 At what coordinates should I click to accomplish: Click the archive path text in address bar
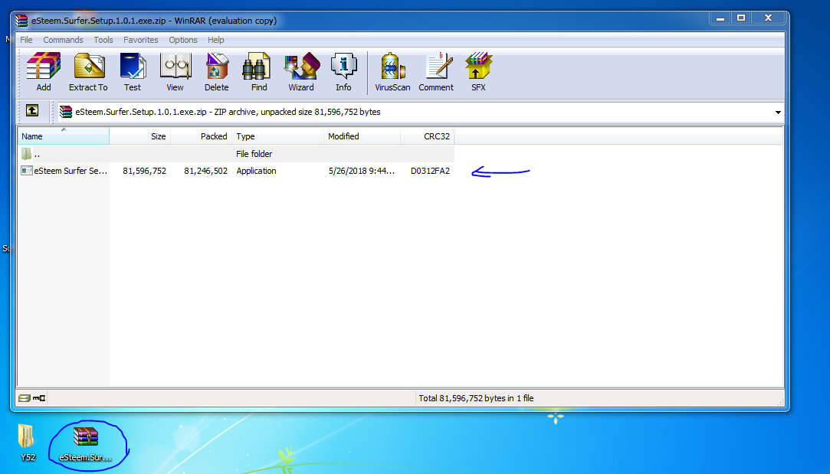coord(228,112)
